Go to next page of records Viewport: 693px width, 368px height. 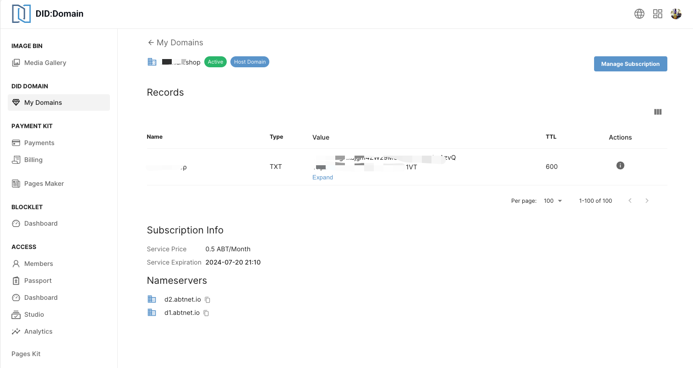647,200
